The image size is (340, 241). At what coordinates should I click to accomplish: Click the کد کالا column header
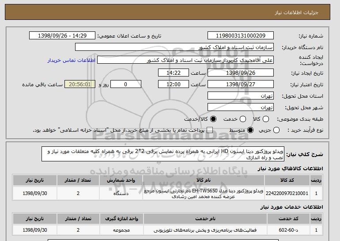click(x=287, y=180)
